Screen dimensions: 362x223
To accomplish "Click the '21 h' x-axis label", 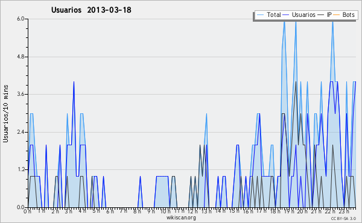I will coord(316,211).
